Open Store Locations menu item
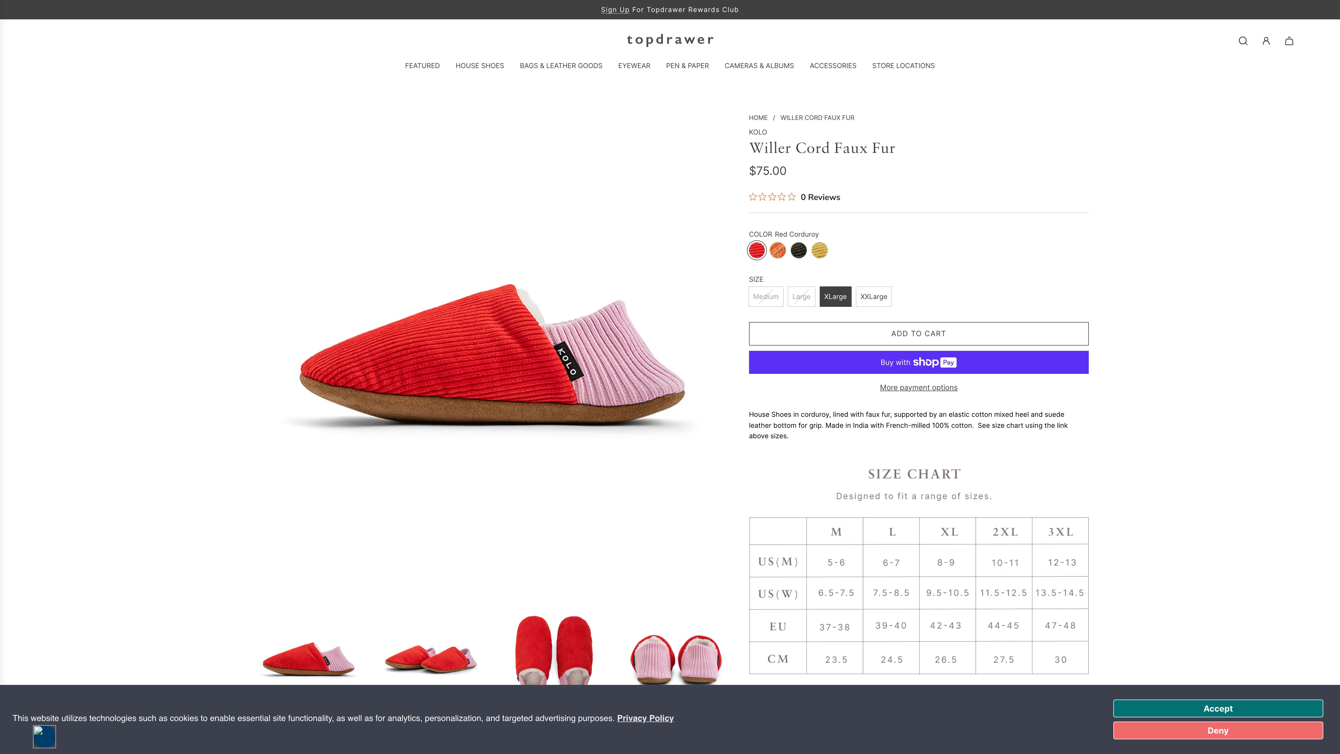This screenshot has height=754, width=1340. point(903,65)
